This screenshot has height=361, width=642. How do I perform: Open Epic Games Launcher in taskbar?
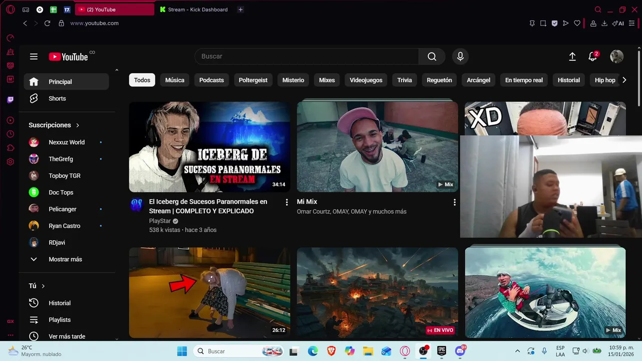(x=441, y=351)
